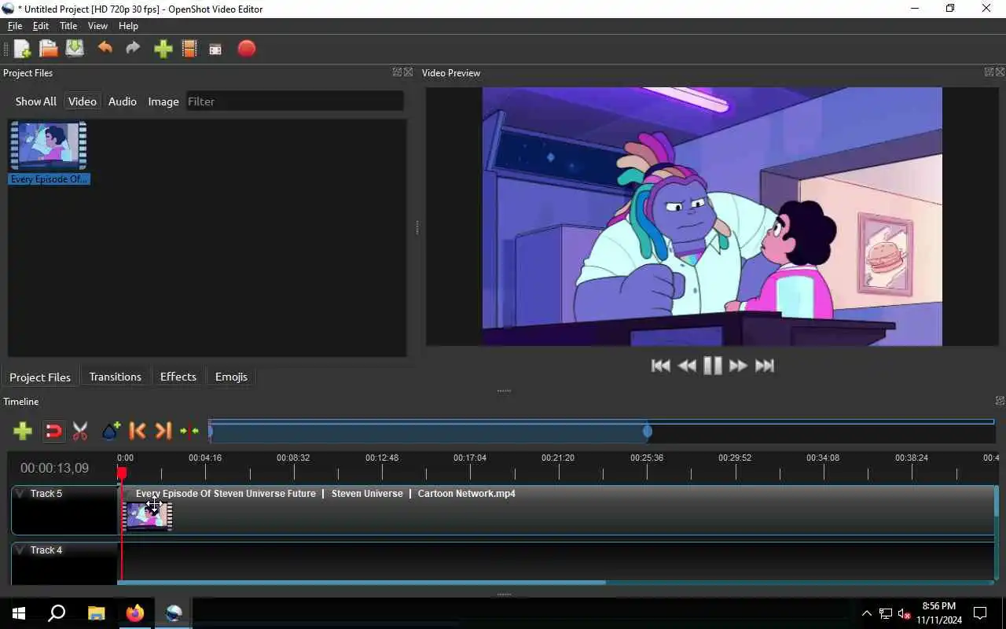Pause the video preview
The width and height of the screenshot is (1006, 629).
(x=713, y=366)
